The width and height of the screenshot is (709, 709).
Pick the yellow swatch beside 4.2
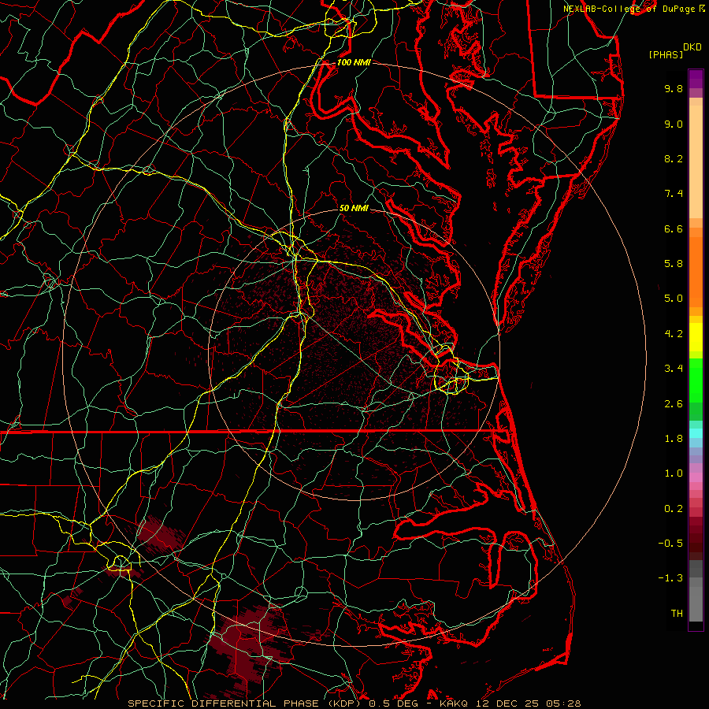click(x=696, y=337)
